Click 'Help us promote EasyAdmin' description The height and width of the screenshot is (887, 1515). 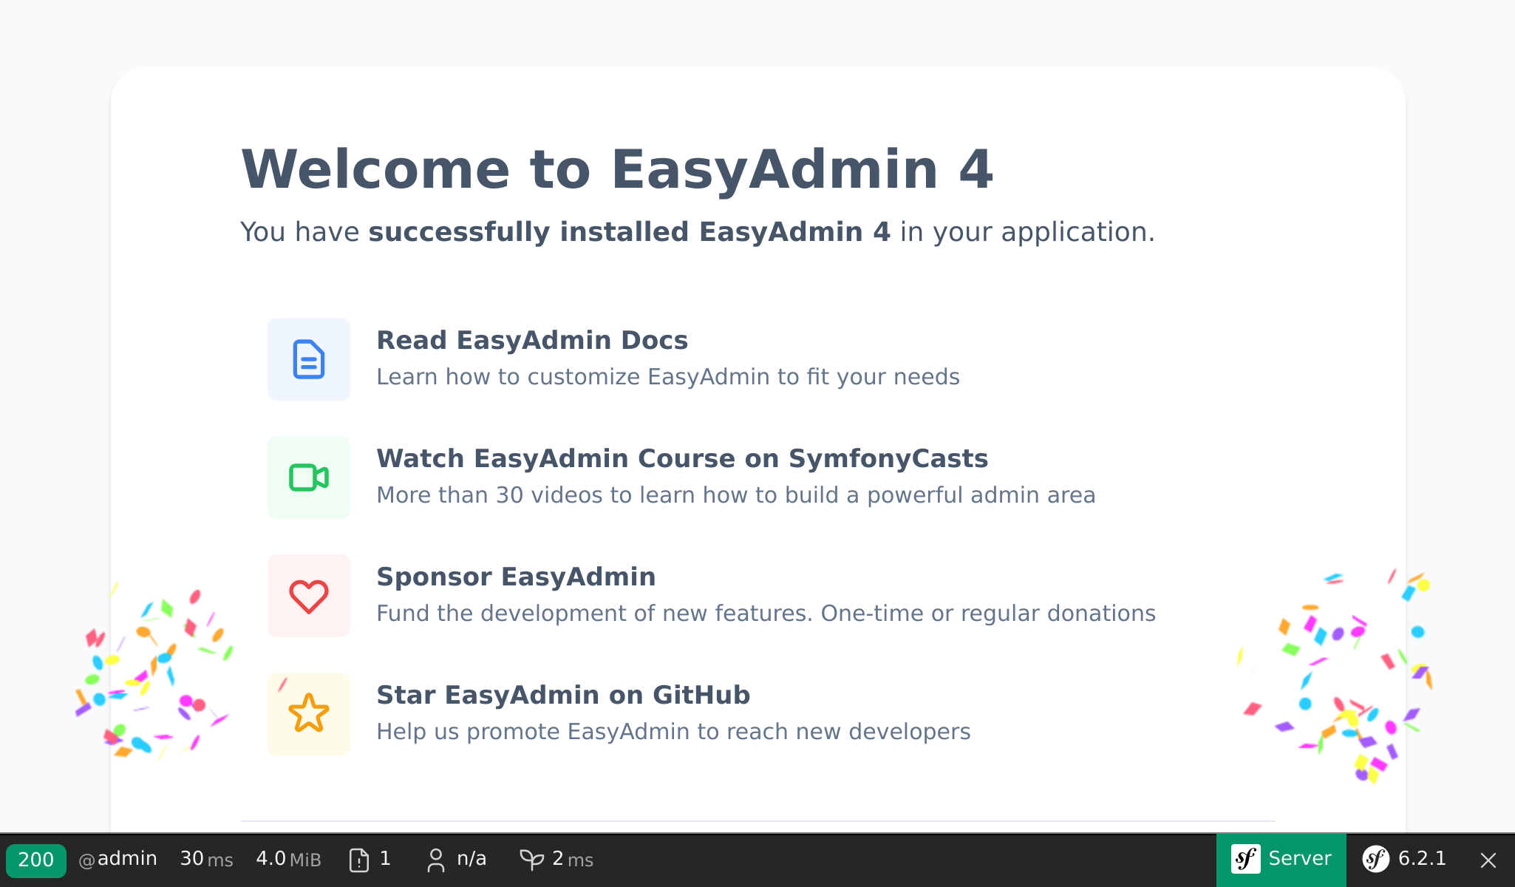point(674,732)
